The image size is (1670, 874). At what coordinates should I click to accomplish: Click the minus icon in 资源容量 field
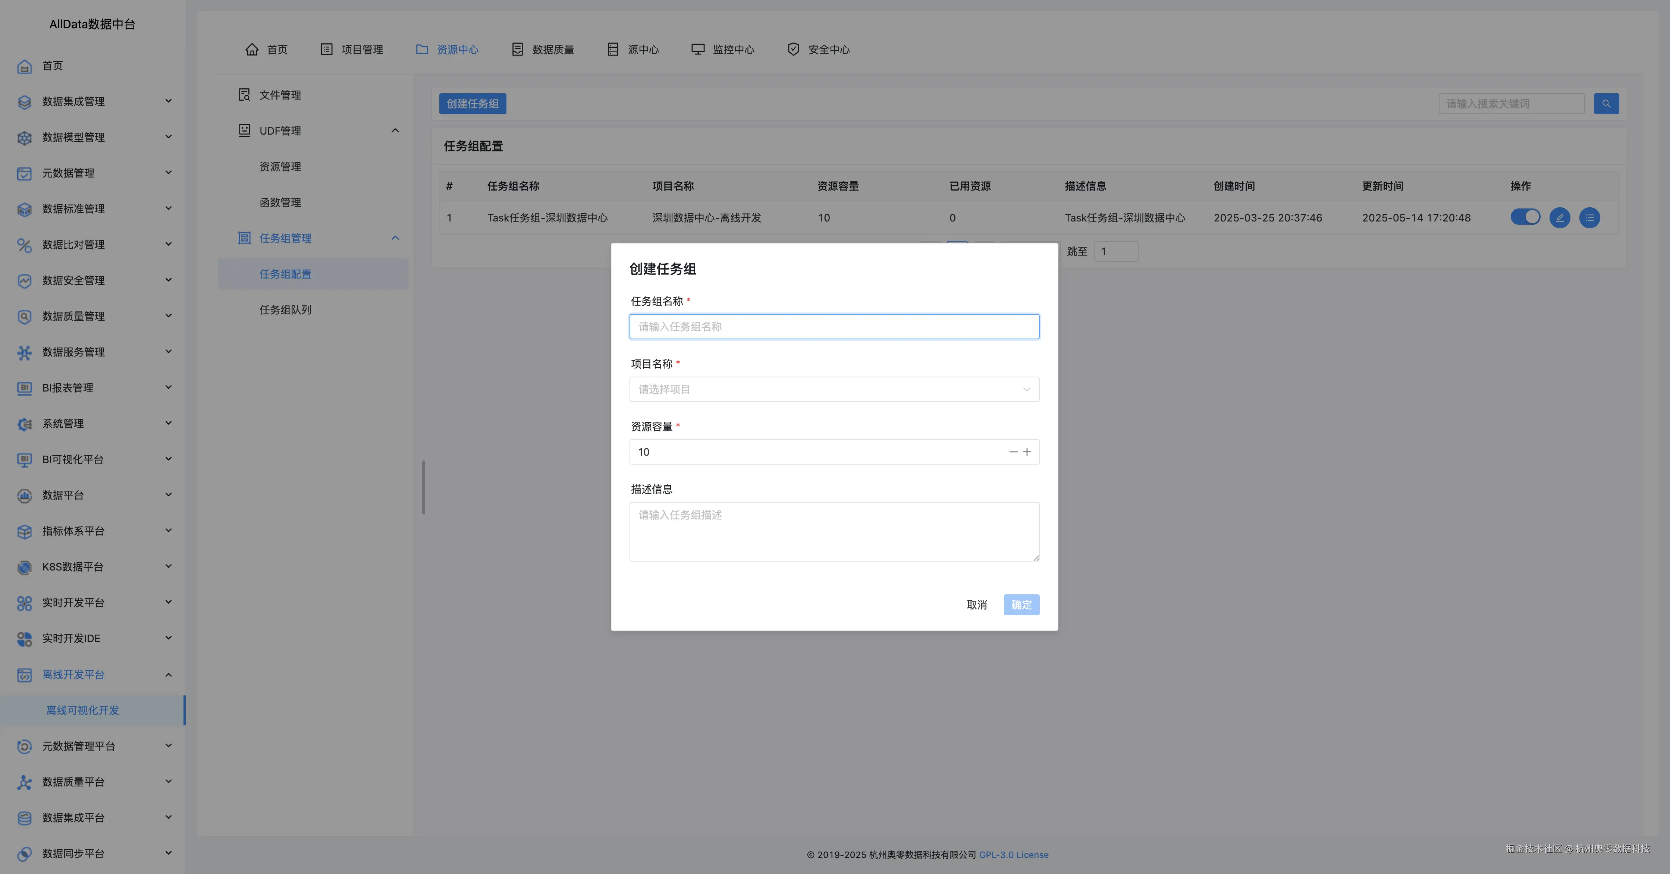pos(1013,452)
